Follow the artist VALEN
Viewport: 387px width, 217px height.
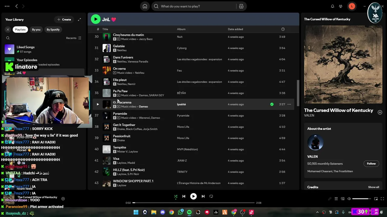[x=371, y=164]
